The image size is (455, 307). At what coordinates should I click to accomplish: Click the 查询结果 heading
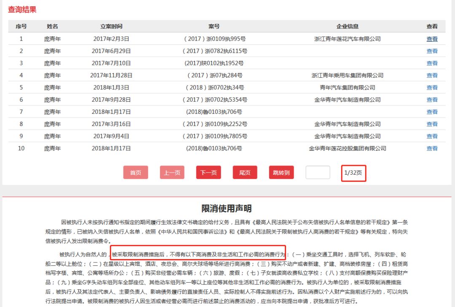tap(22, 10)
